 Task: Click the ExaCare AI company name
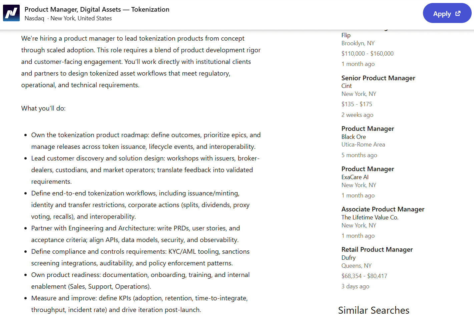355,177
